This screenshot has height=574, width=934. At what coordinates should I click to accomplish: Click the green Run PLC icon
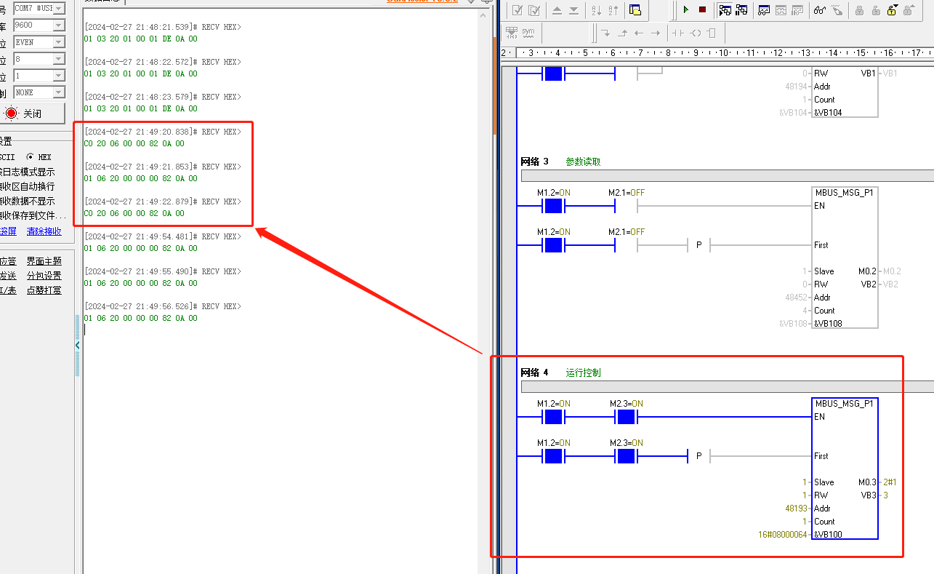[685, 9]
